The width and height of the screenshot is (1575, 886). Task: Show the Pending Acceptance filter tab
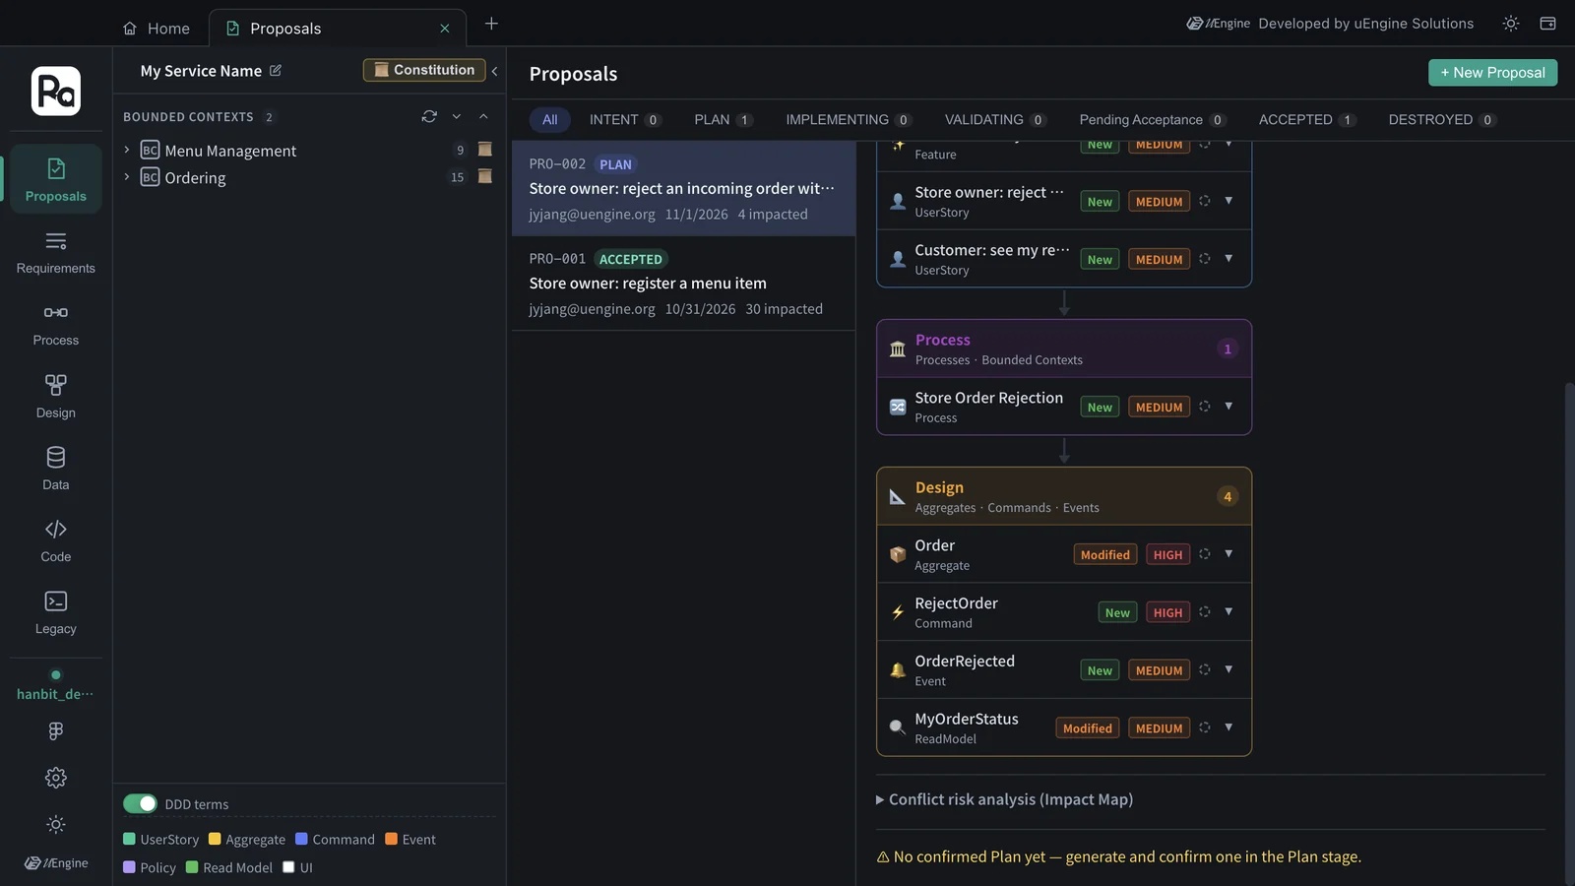pos(1152,120)
